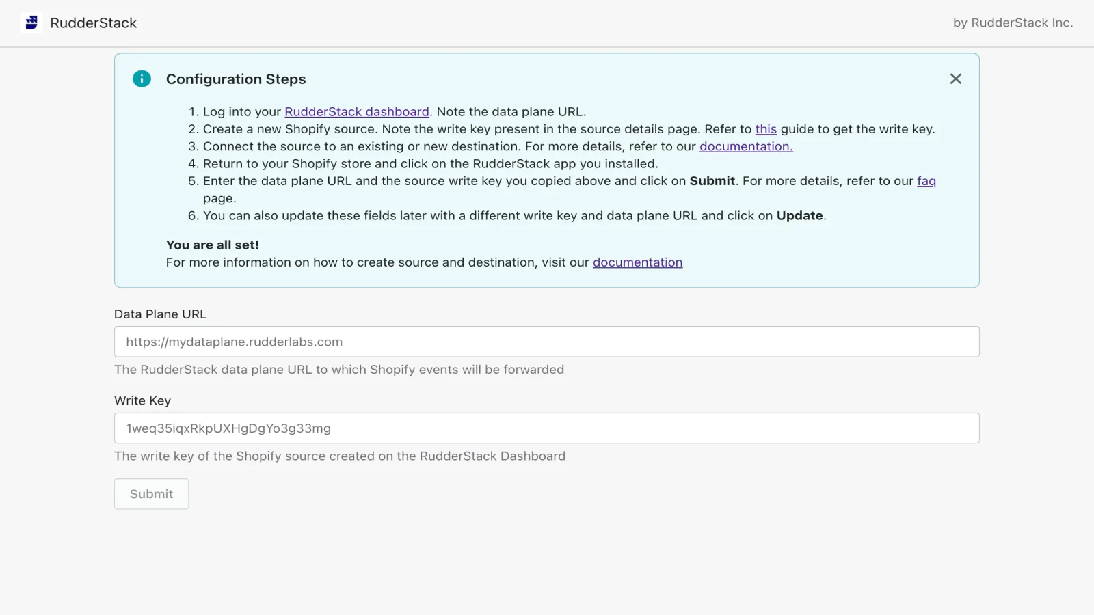Dismiss the Configuration Steps banner

tap(956, 79)
